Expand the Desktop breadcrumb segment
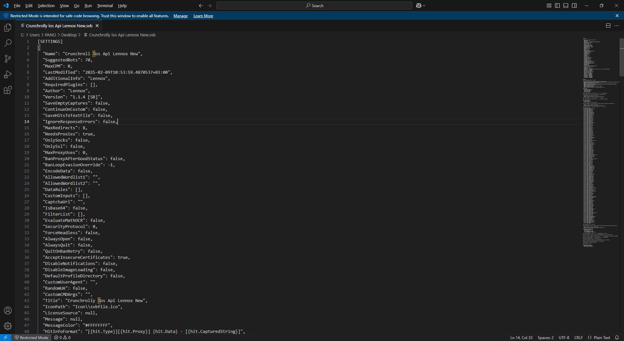This screenshot has height=341, width=624. coord(69,35)
